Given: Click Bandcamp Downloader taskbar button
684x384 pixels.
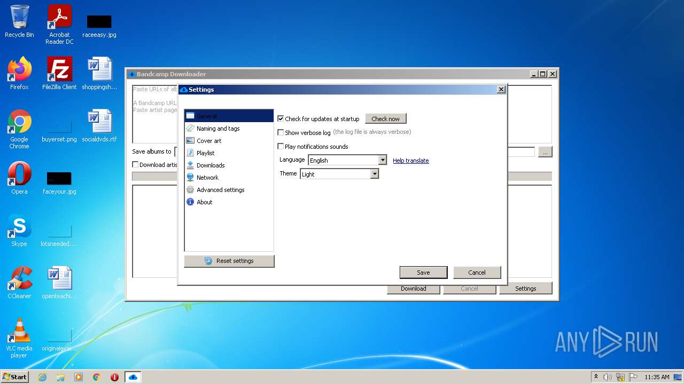Looking at the screenshot, I should [133, 377].
